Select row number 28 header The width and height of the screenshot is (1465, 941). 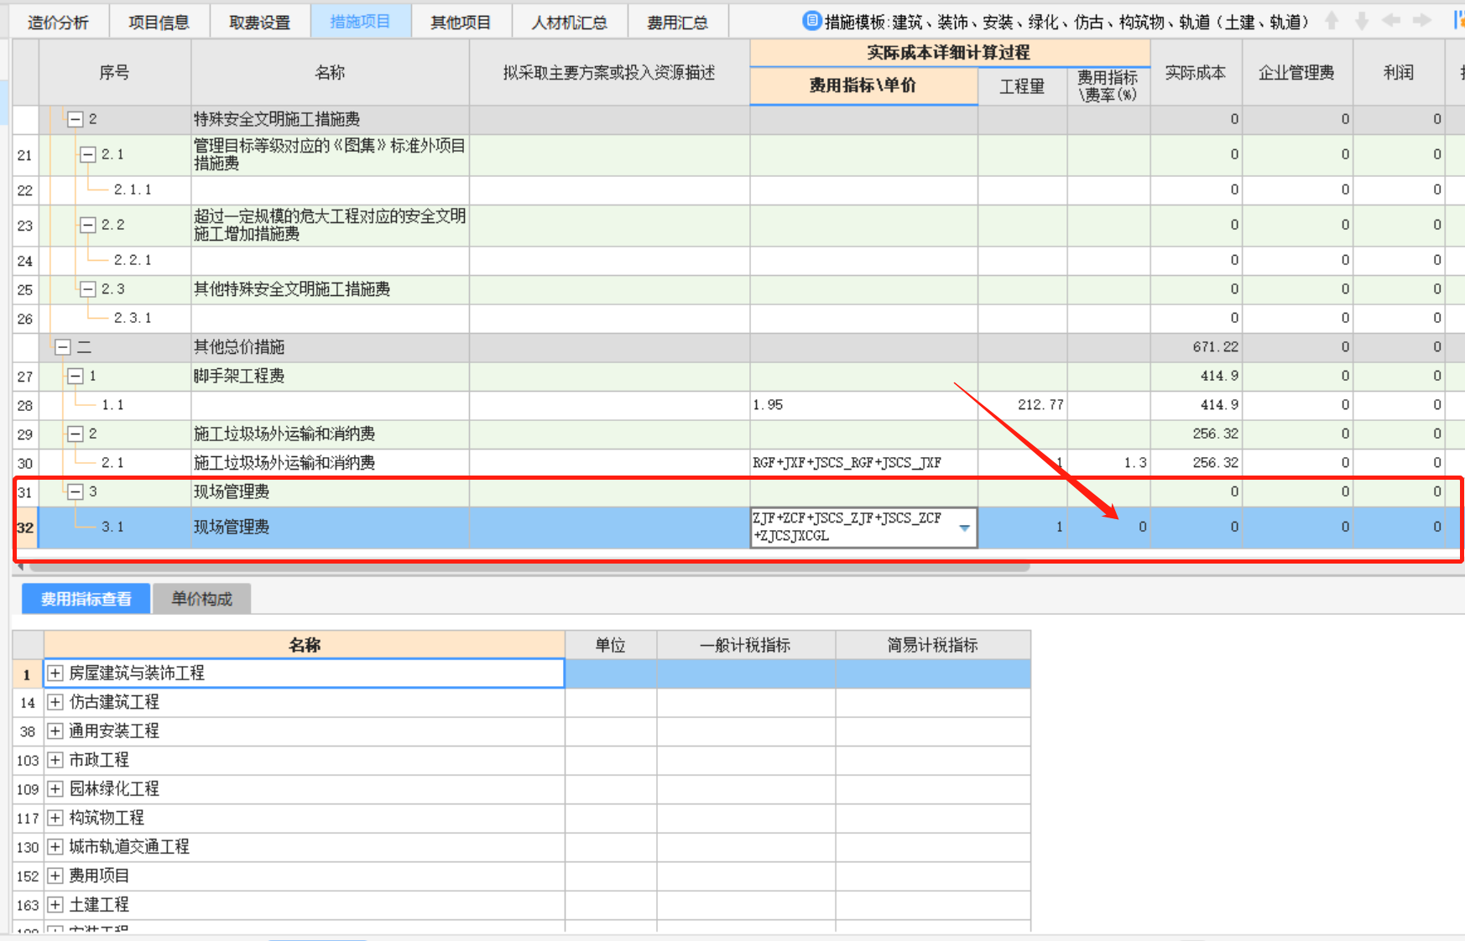tap(25, 405)
